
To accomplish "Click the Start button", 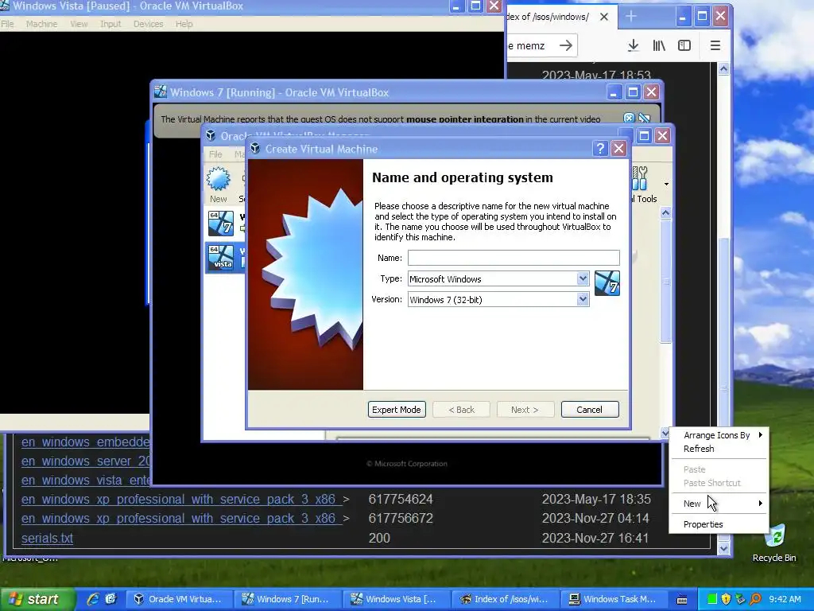I will (37, 600).
